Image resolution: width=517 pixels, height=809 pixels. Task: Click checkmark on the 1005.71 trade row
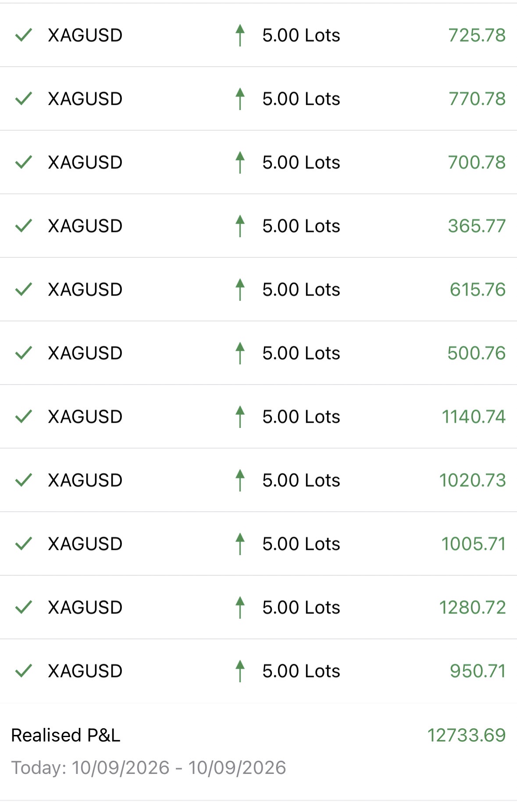[24, 544]
